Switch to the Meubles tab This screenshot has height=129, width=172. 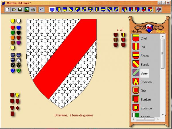(x=137, y=32)
